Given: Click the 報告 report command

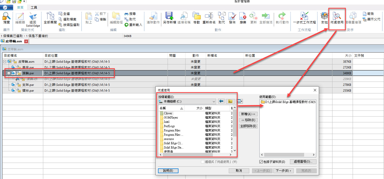Looking at the screenshot, I should 368,14.
